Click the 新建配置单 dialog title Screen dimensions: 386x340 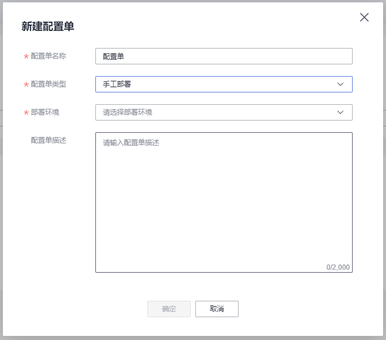(48, 26)
